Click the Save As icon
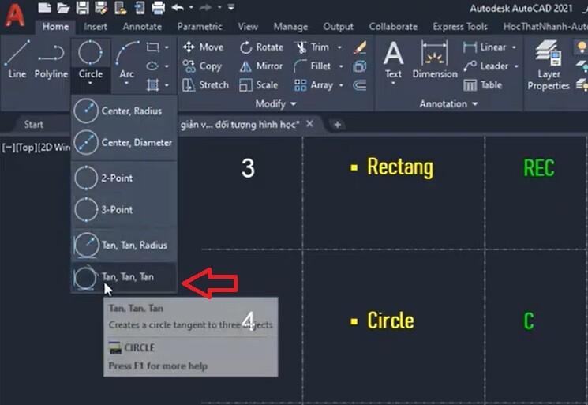Image resolution: width=588 pixels, height=405 pixels. [101, 8]
